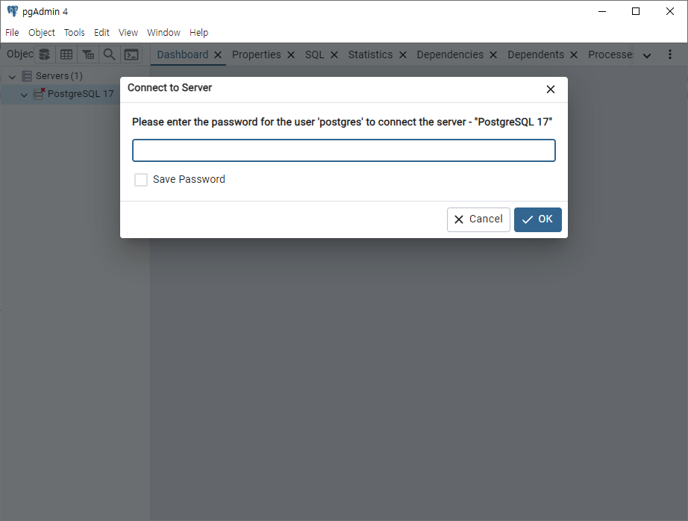Screen dimensions: 688x521
Task: Open the View menu
Action: pyautogui.click(x=128, y=33)
